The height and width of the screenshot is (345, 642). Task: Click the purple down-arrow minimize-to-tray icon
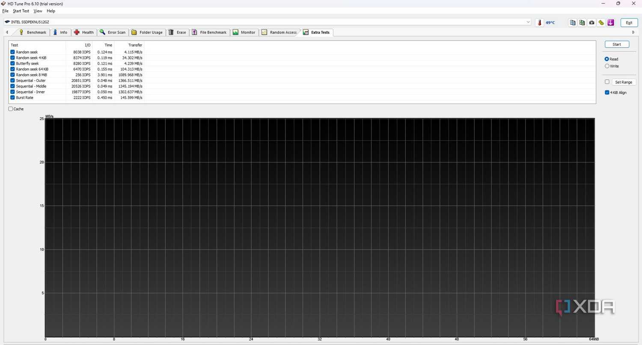611,22
